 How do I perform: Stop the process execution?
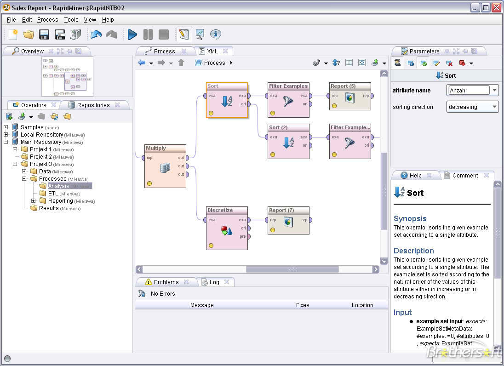click(x=164, y=34)
